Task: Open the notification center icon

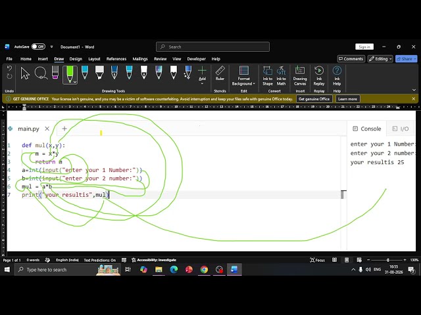Action: click(x=411, y=270)
